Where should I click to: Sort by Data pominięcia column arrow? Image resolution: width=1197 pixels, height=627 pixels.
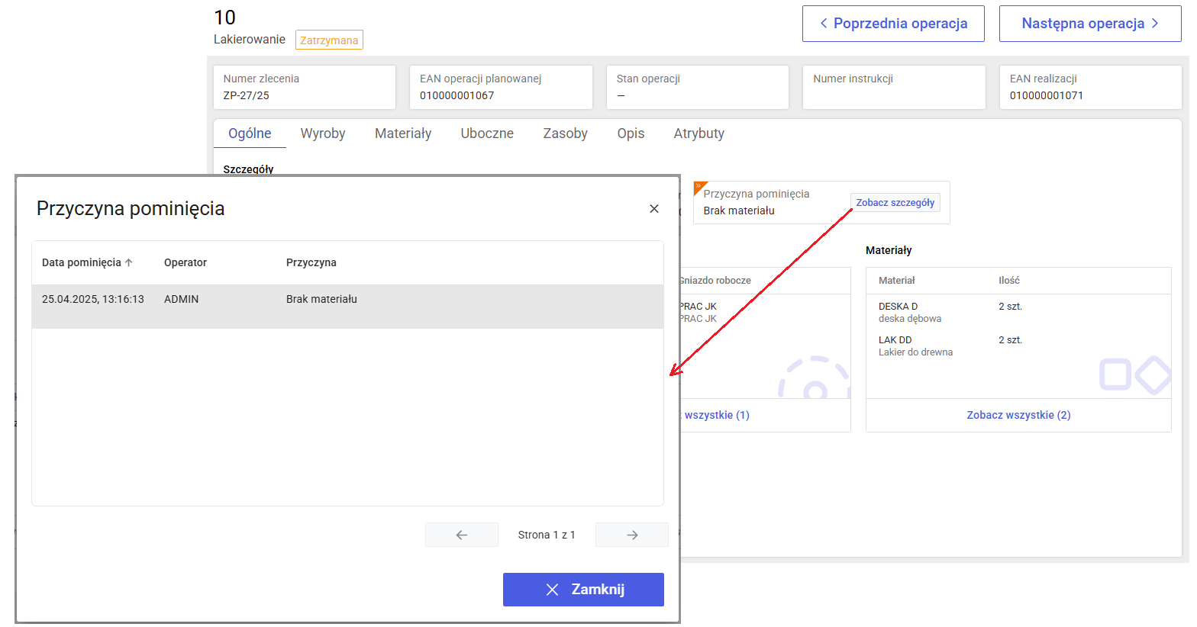129,262
